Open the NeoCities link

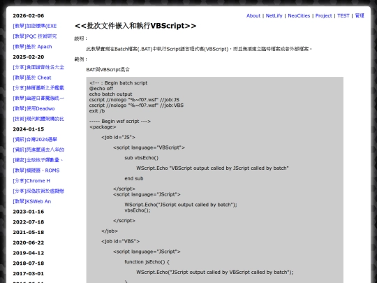(299, 15)
